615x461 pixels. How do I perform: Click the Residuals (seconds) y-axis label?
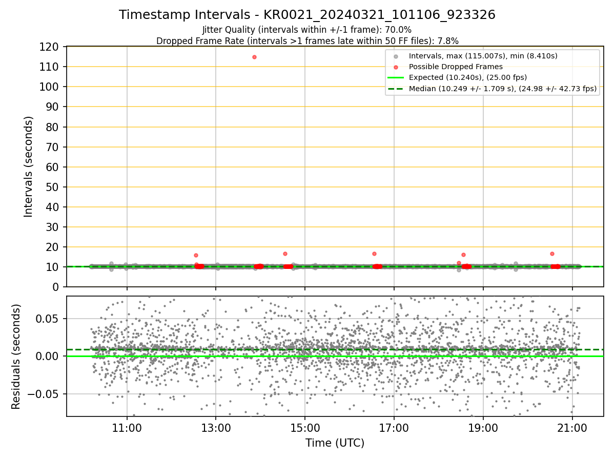16,357
